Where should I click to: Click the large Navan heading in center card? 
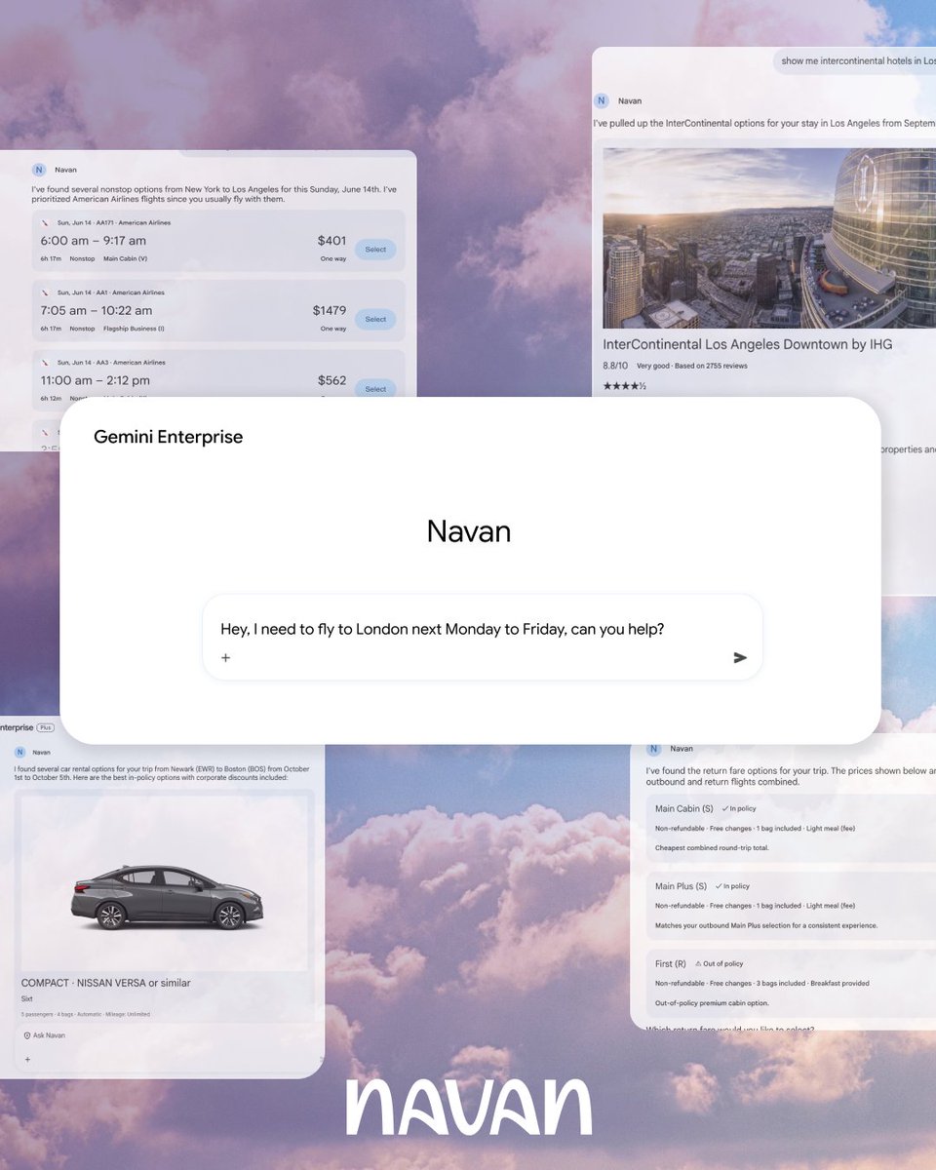point(469,531)
